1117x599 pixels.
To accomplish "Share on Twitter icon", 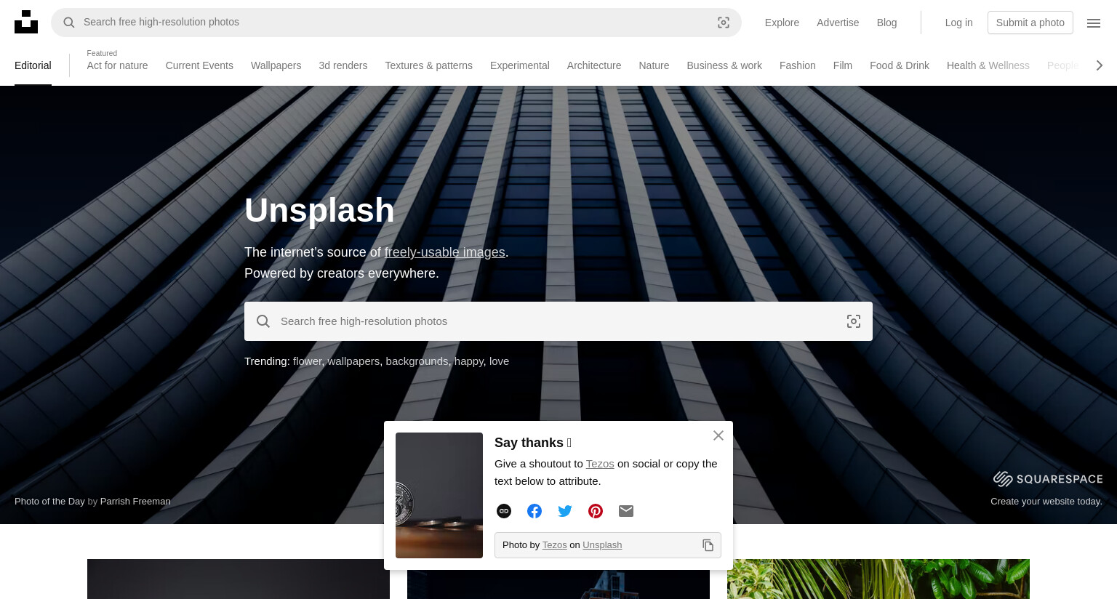I will (x=565, y=511).
